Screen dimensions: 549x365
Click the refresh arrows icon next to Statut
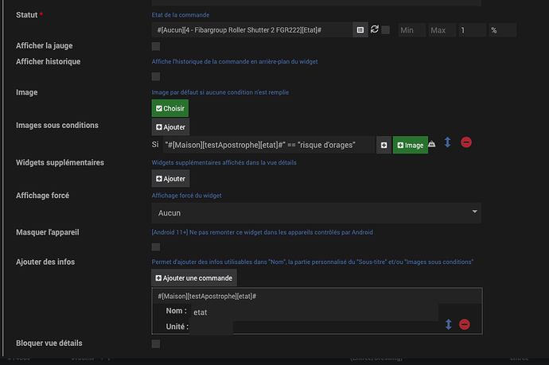click(375, 29)
